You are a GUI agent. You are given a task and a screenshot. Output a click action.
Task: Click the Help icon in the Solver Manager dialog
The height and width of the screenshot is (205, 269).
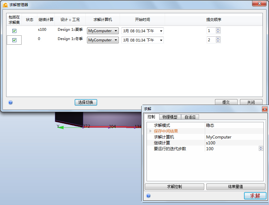coord(10,102)
